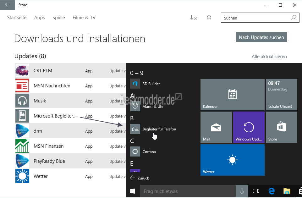302x198 pixels.
Task: Click the Nach Updates suchen button
Action: tap(261, 37)
